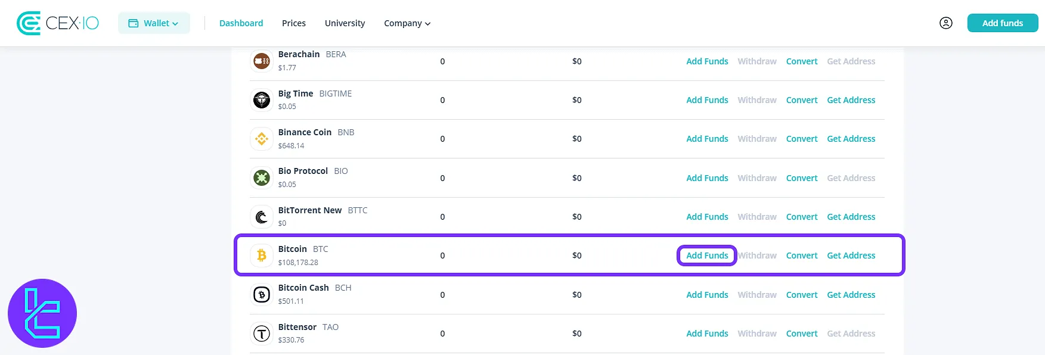Select the Binance Coin BNB name

point(316,132)
